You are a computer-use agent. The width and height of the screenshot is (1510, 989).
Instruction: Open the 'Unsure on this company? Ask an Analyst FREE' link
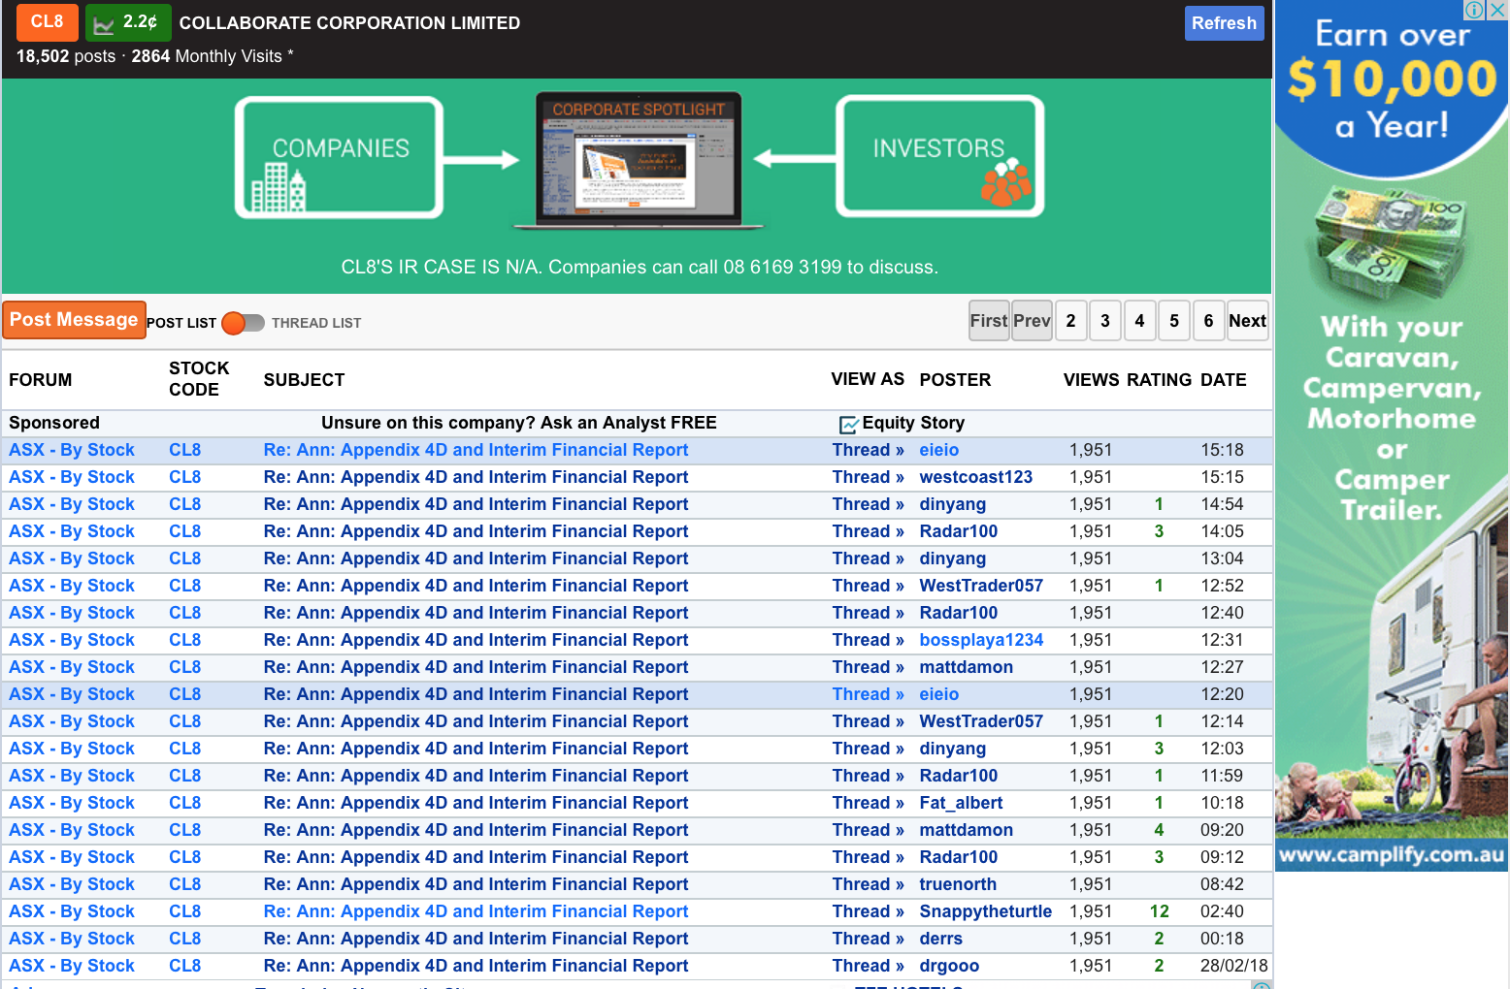coord(519,423)
